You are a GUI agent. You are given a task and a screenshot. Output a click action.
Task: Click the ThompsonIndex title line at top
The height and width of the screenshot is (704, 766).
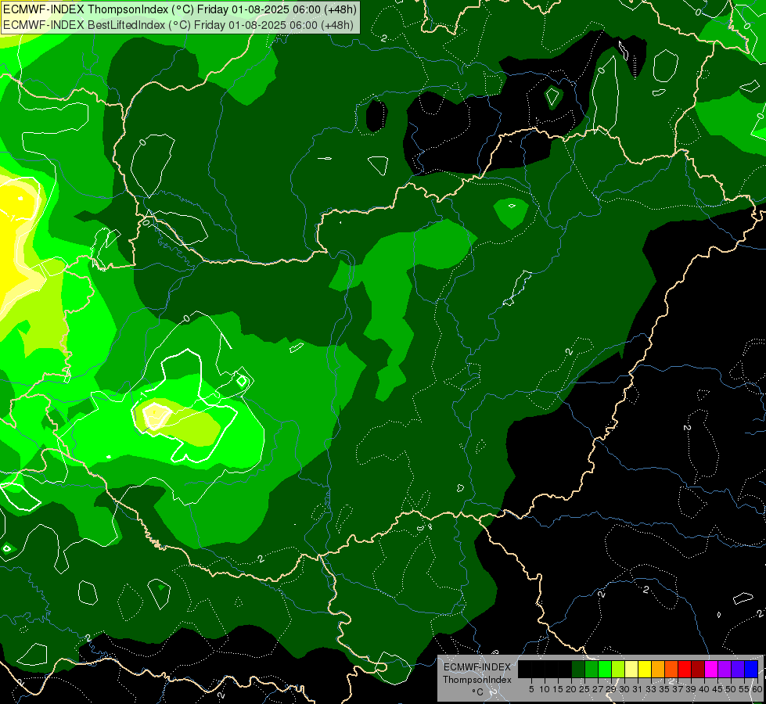[x=180, y=9]
